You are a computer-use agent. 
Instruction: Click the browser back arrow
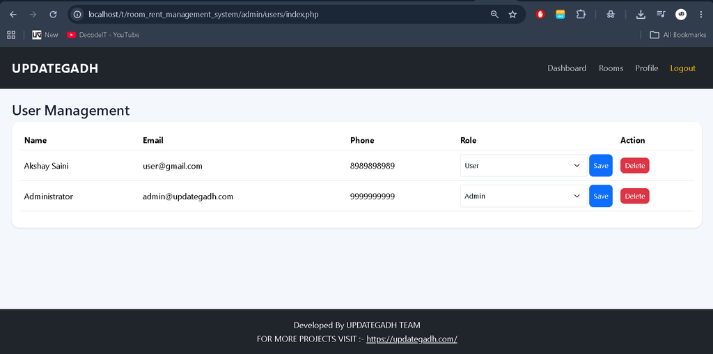13,15
